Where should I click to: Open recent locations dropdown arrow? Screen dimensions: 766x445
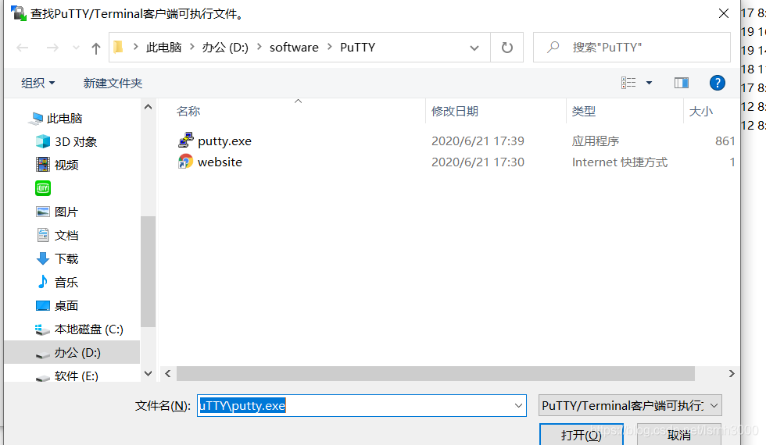pyautogui.click(x=76, y=48)
